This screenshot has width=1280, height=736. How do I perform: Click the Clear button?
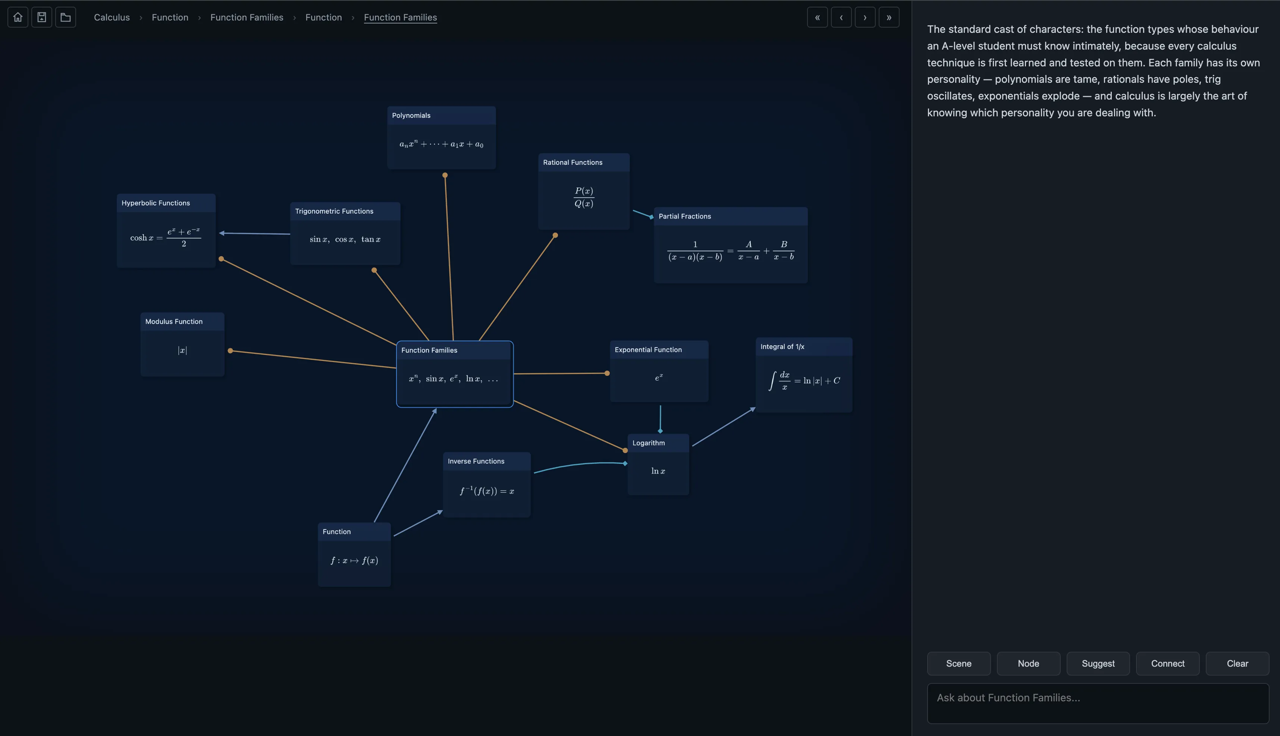(1237, 663)
